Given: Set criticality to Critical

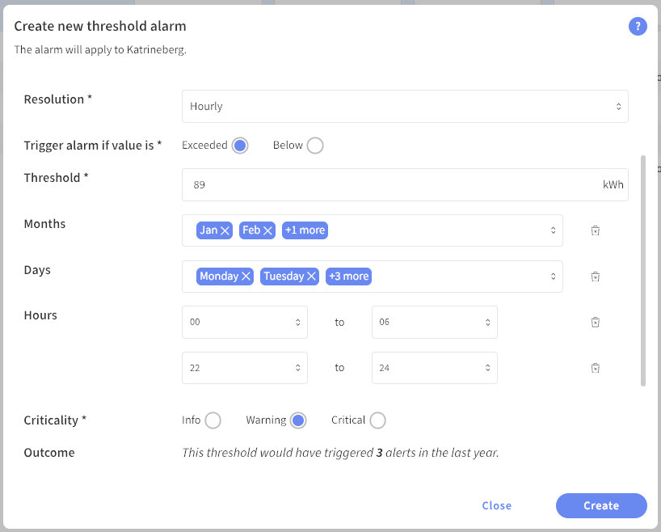Looking at the screenshot, I should tap(377, 420).
